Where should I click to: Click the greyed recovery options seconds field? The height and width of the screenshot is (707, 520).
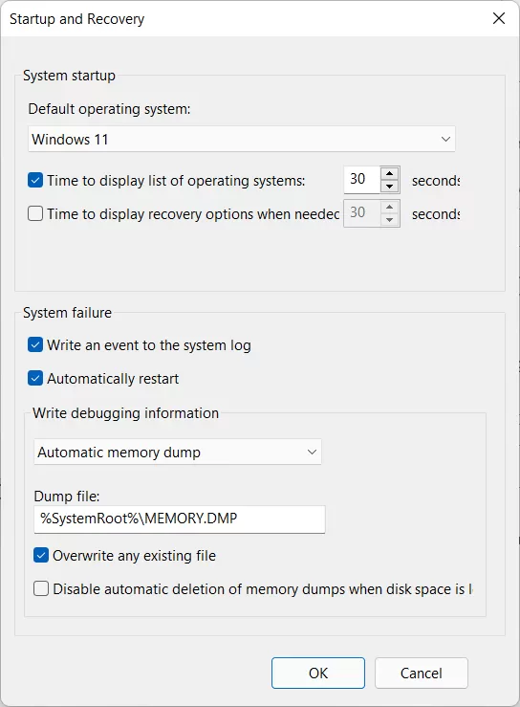click(x=362, y=213)
